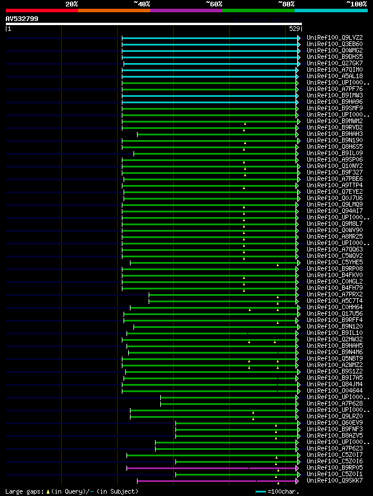Image resolution: width=373 pixels, height=496 pixels.
Task: Click the purple alignment bar of B9RP05
Action: 212,468
